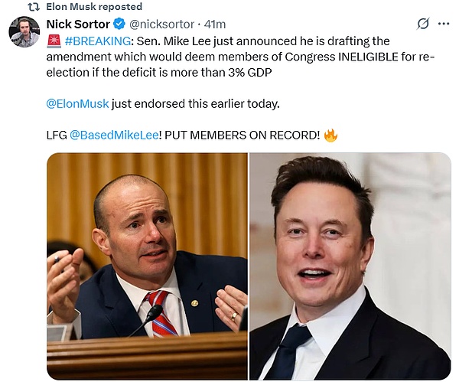Screen dimensions: 459x382
Task: Open the @BasedMikeLee mention link
Action: pyautogui.click(x=114, y=135)
